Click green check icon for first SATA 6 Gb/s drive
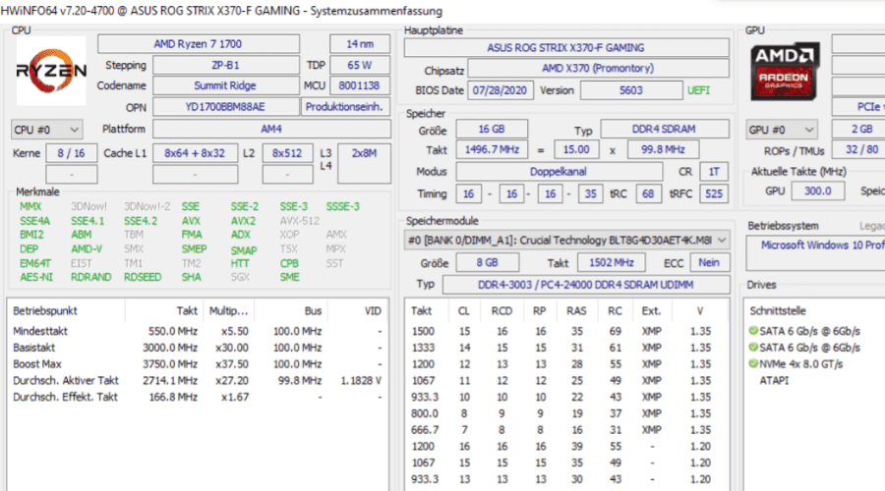 753,331
